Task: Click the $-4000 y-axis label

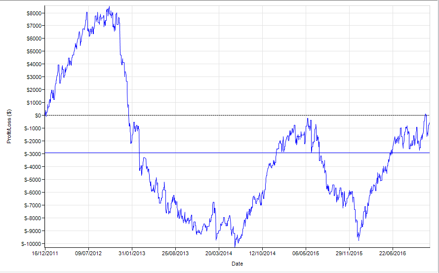Action: (x=33, y=167)
